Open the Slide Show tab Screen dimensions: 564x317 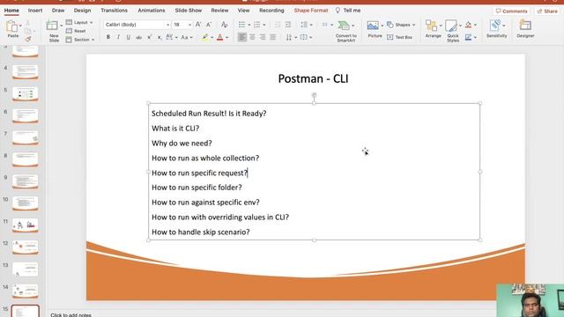(x=188, y=11)
